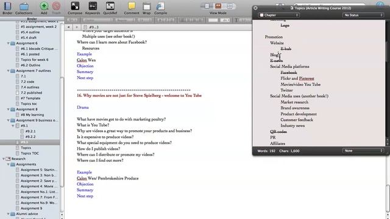
Task: Open the font family dropdown in format bar
Action: (x=97, y=20)
